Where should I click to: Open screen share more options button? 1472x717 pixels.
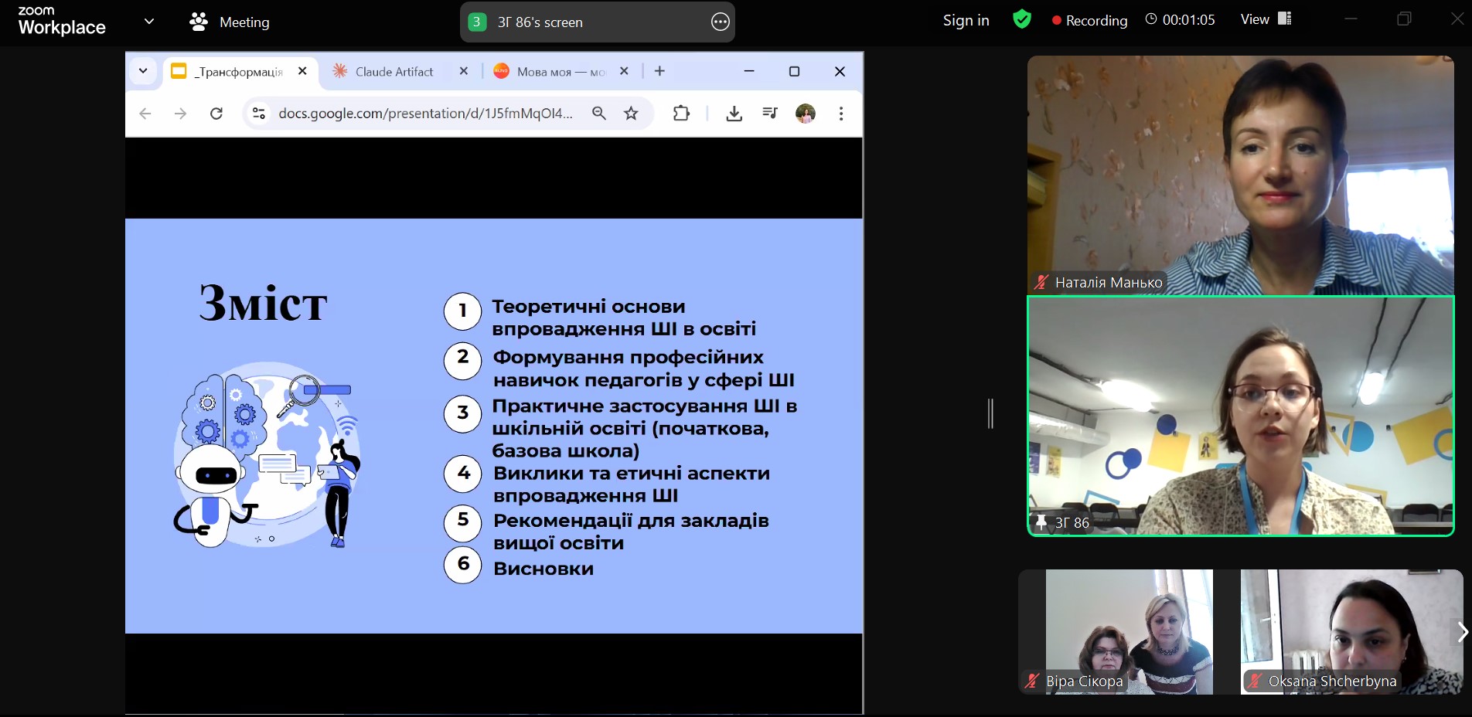pyautogui.click(x=720, y=22)
